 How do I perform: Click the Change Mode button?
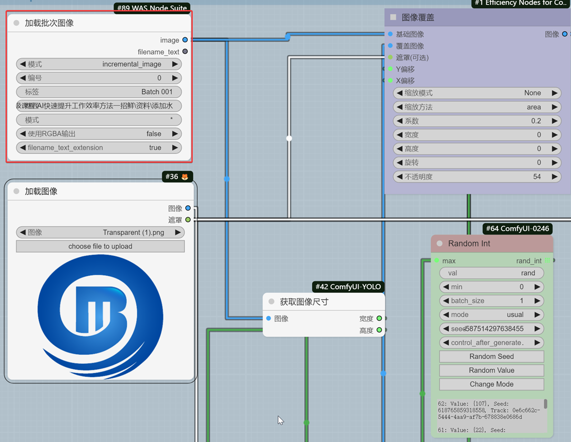pos(492,384)
